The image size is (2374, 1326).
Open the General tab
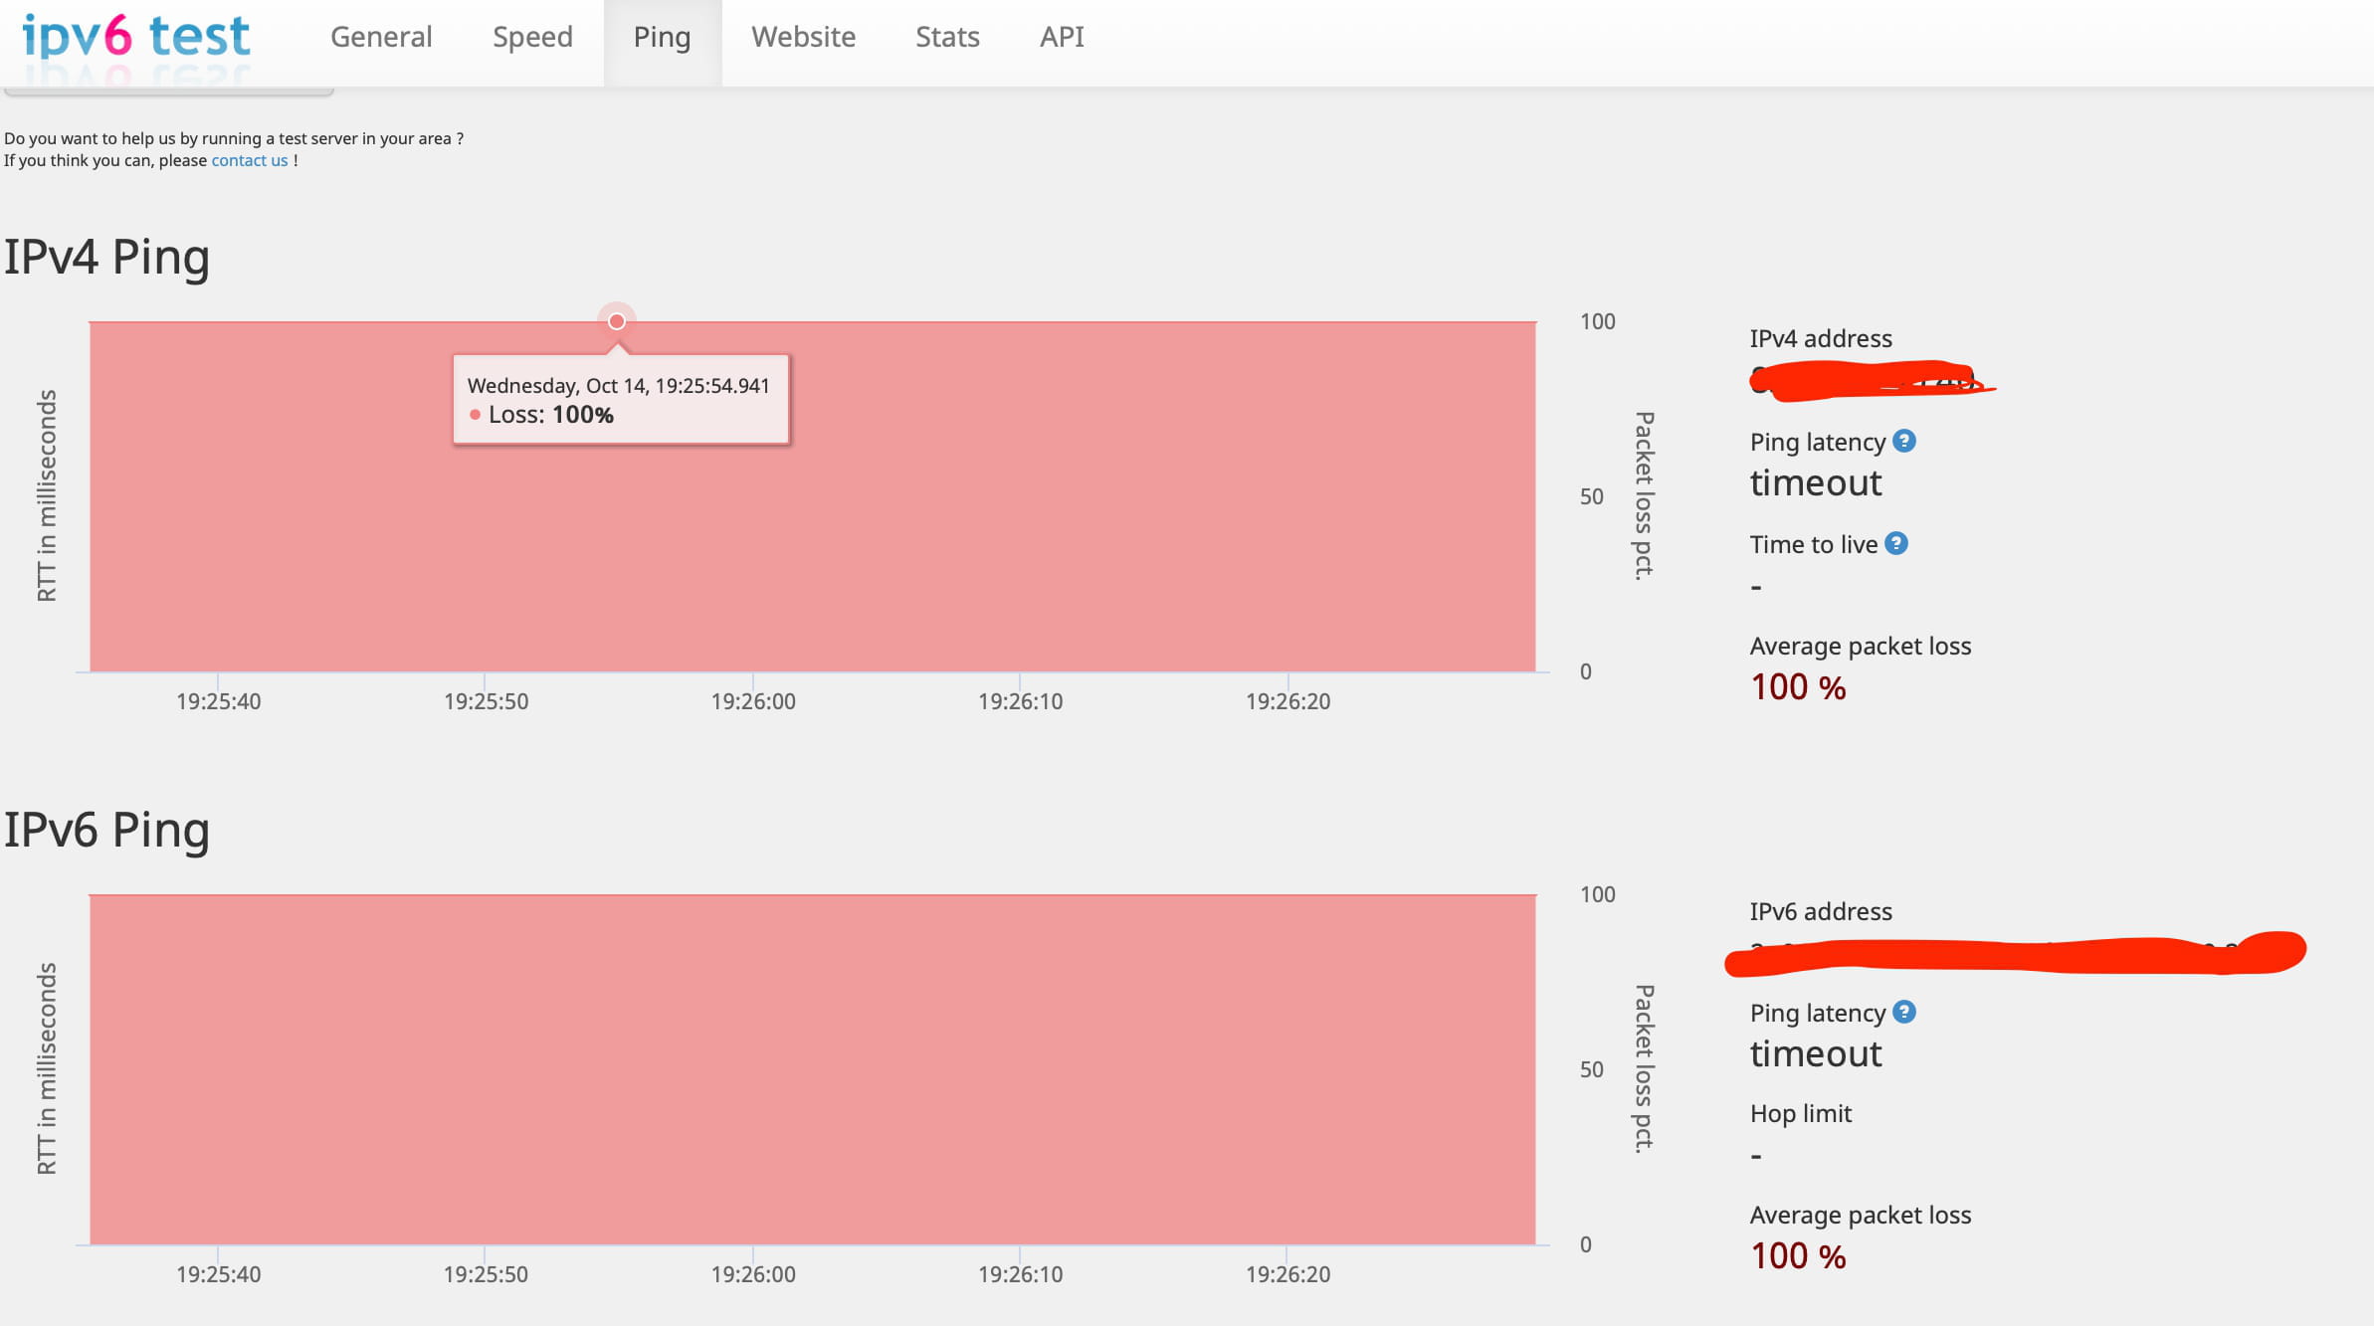coord(381,37)
